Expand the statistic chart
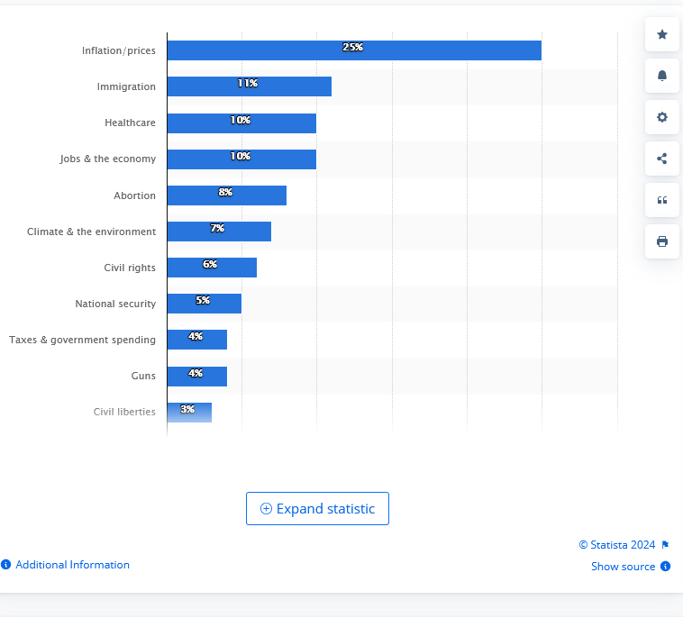This screenshot has height=627, width=683. [317, 509]
